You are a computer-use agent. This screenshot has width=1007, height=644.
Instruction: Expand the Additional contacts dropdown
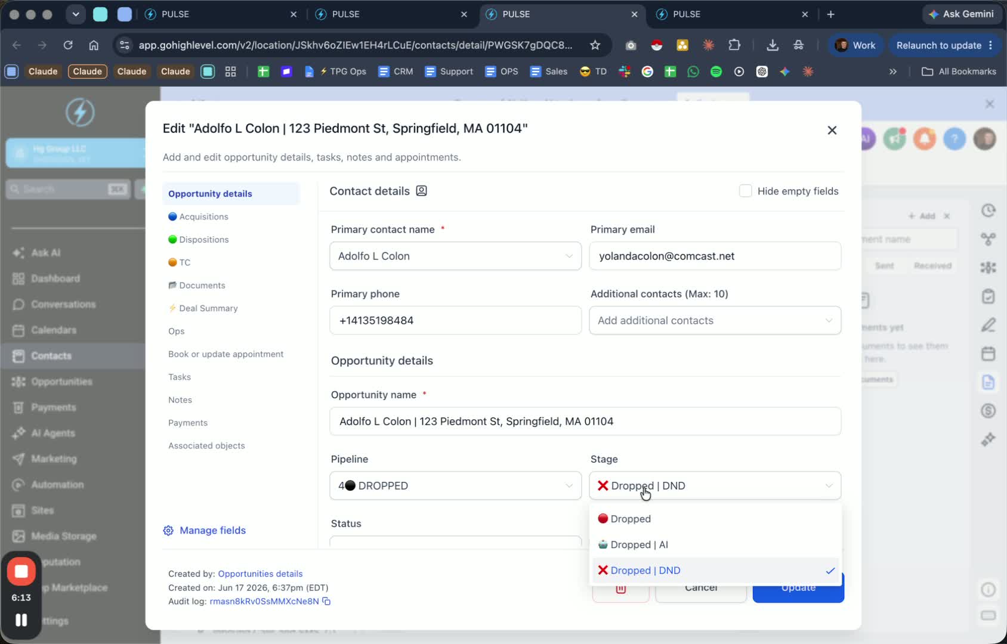tap(715, 320)
